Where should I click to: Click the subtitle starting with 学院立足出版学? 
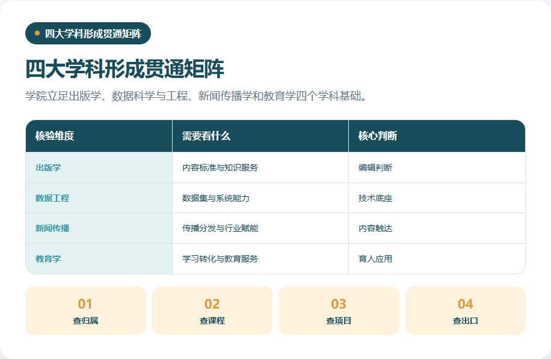tap(197, 95)
